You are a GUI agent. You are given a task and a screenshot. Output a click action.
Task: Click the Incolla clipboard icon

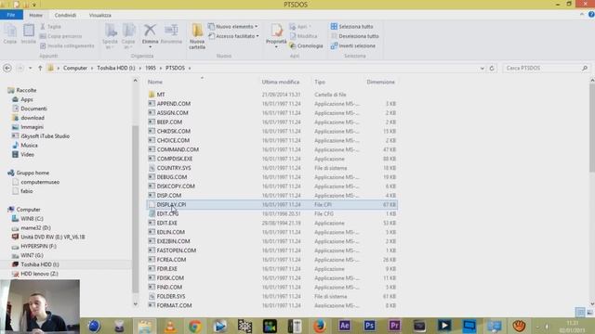point(29,34)
